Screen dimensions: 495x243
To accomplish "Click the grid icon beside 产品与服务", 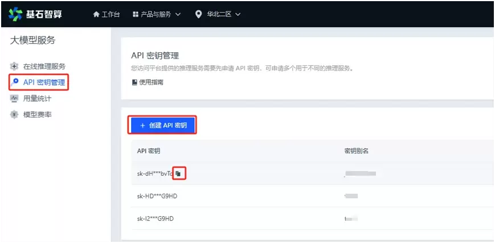I will pyautogui.click(x=135, y=14).
